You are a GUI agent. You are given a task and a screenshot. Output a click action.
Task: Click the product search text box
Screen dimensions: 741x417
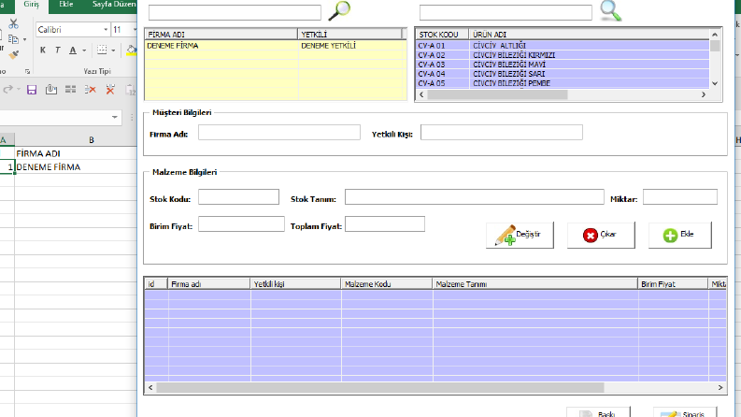[x=506, y=12]
